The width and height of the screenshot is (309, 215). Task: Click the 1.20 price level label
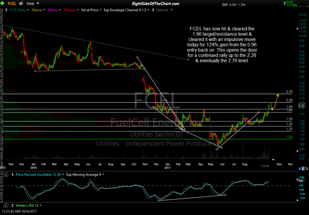(x=289, y=129)
